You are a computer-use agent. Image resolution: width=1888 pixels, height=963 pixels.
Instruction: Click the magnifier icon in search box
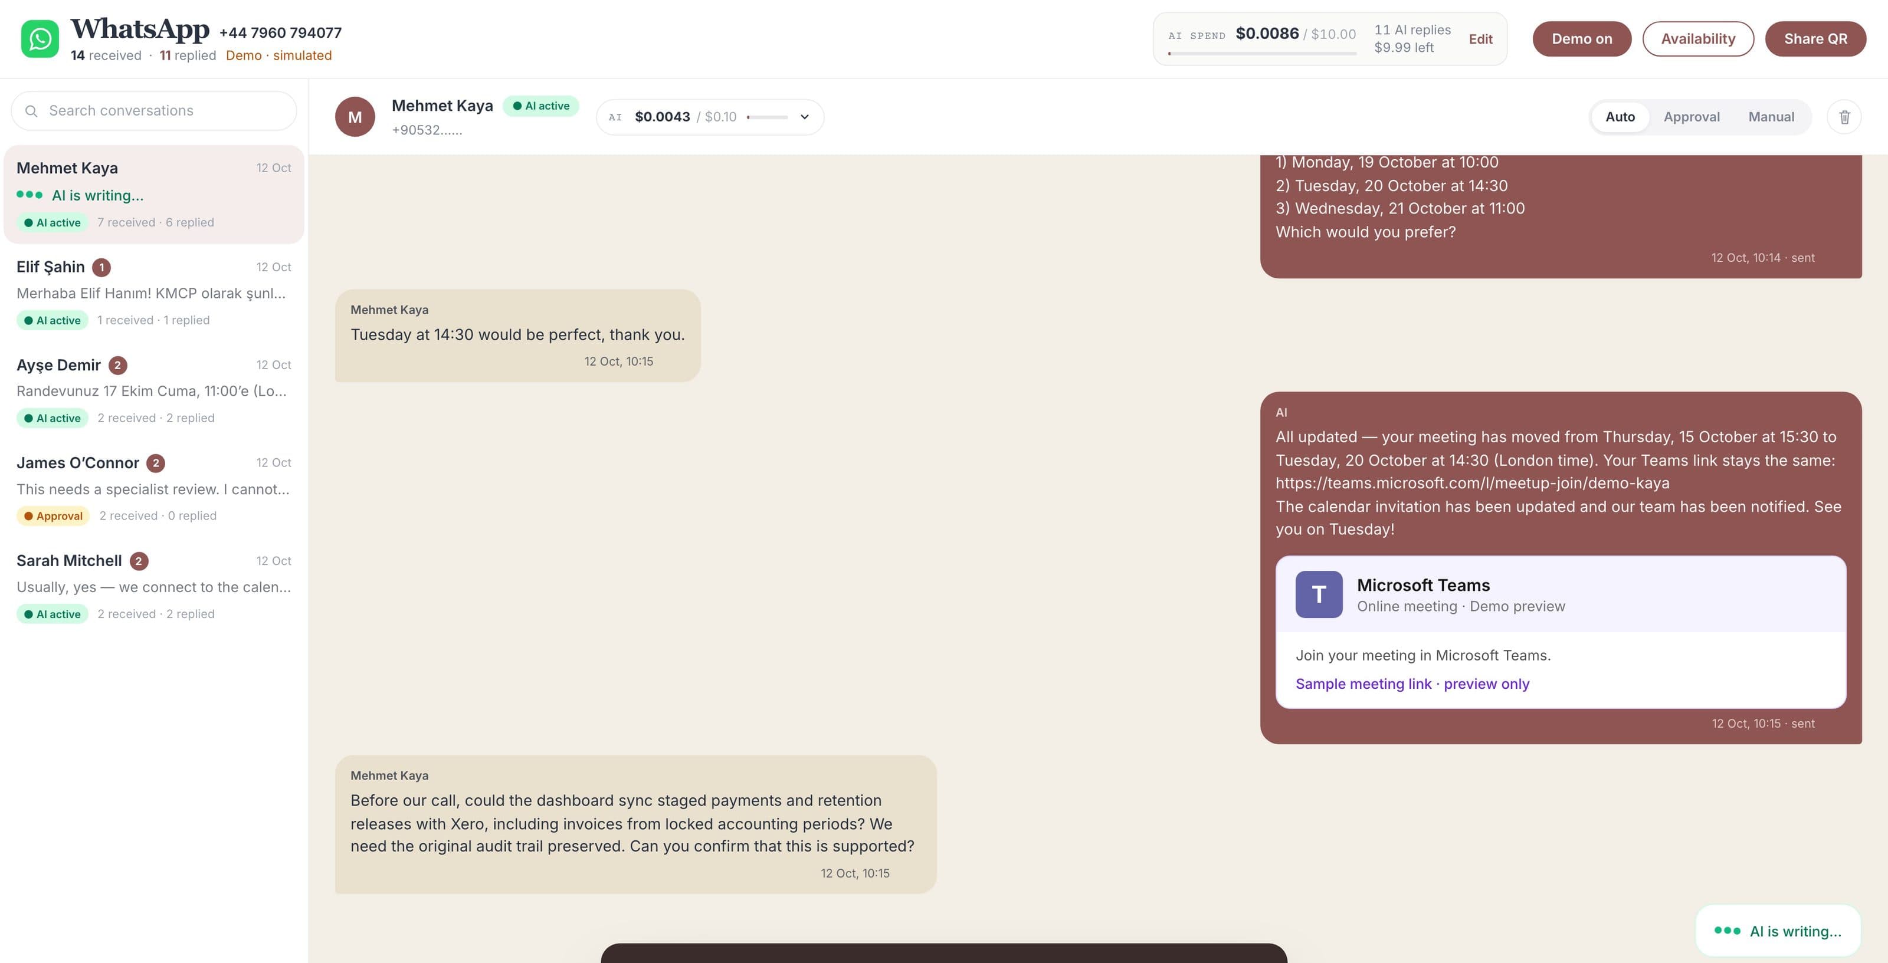coord(31,111)
